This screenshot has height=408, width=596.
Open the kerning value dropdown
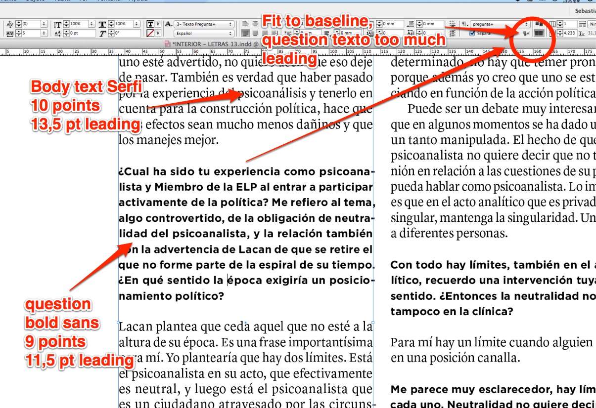44,24
